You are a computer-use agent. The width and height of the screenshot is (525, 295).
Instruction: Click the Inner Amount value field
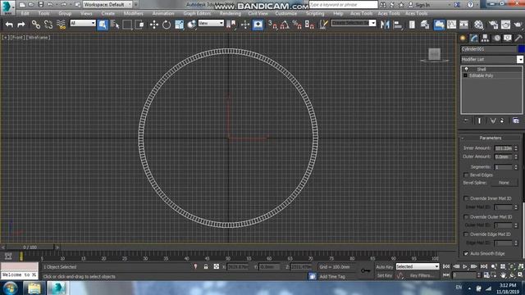click(x=503, y=148)
